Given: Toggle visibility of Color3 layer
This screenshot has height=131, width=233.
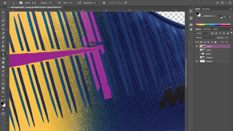Looking at the screenshot, I should pyautogui.click(x=197, y=46).
